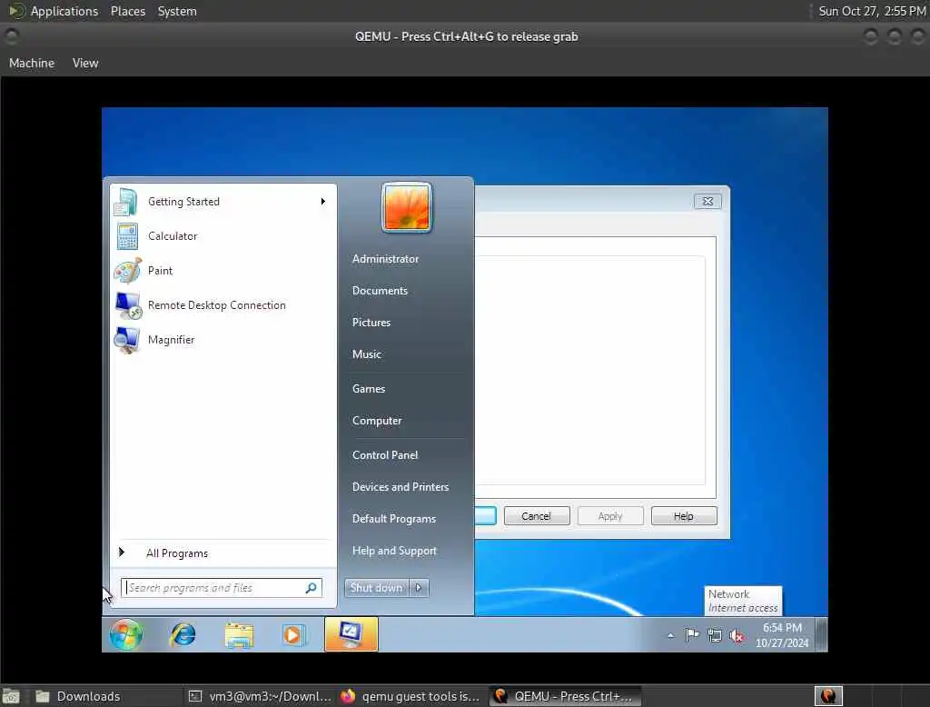The width and height of the screenshot is (930, 707).
Task: Open the Magnifier tool
Action: tap(223, 340)
